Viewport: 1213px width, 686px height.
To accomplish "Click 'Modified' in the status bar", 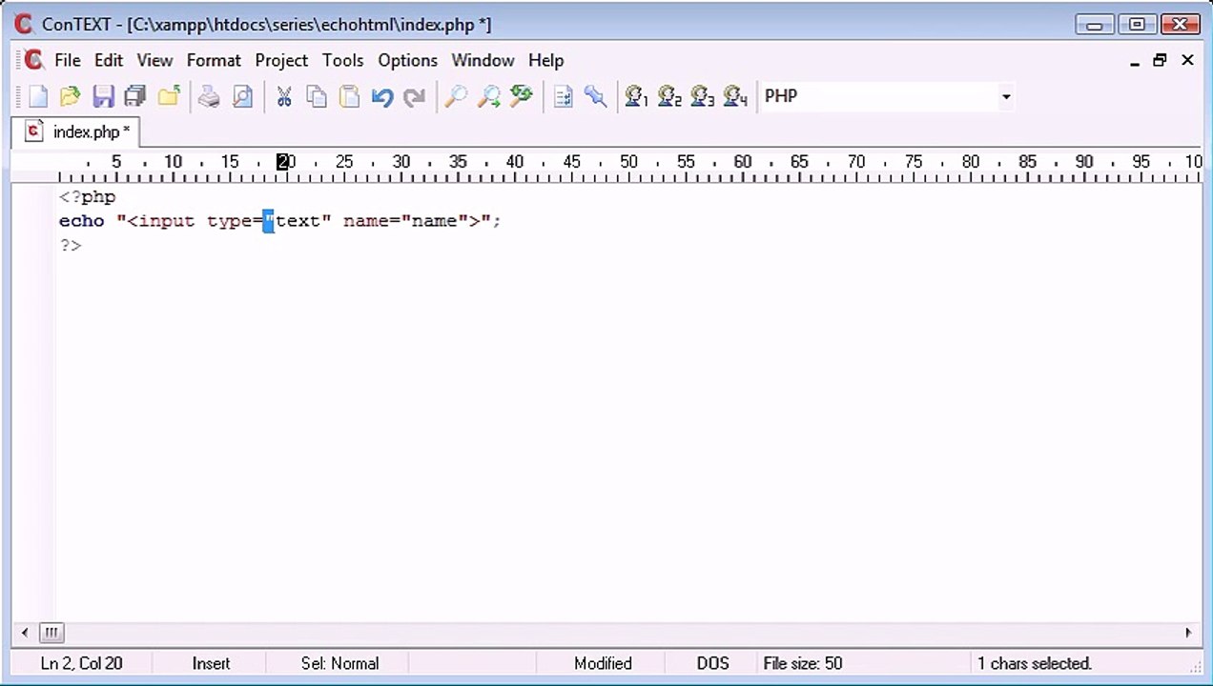I will [603, 663].
